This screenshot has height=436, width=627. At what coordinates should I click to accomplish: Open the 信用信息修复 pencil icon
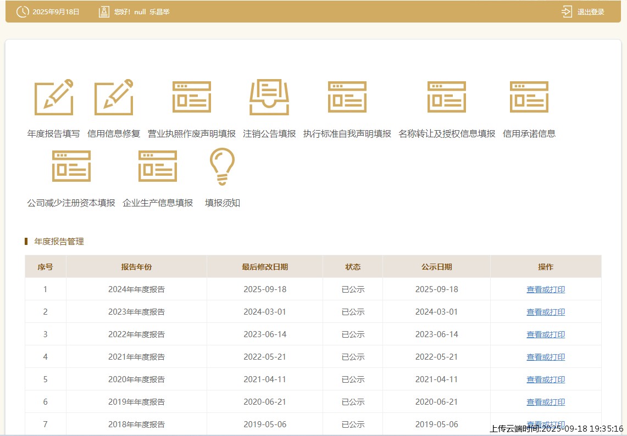[114, 97]
